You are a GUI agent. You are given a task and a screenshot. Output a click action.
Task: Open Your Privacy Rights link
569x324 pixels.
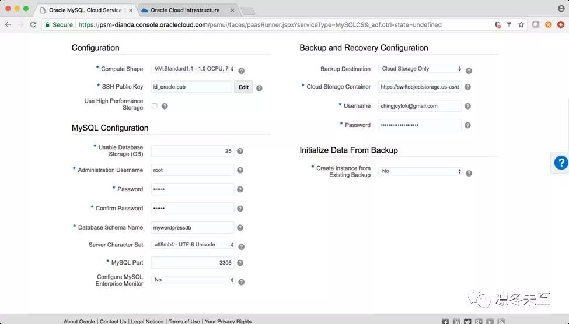click(x=228, y=322)
